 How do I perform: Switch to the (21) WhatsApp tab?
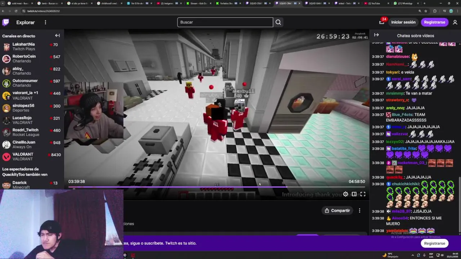[405, 3]
